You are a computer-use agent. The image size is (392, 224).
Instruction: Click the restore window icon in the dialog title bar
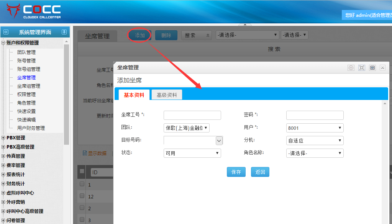pos(372,68)
